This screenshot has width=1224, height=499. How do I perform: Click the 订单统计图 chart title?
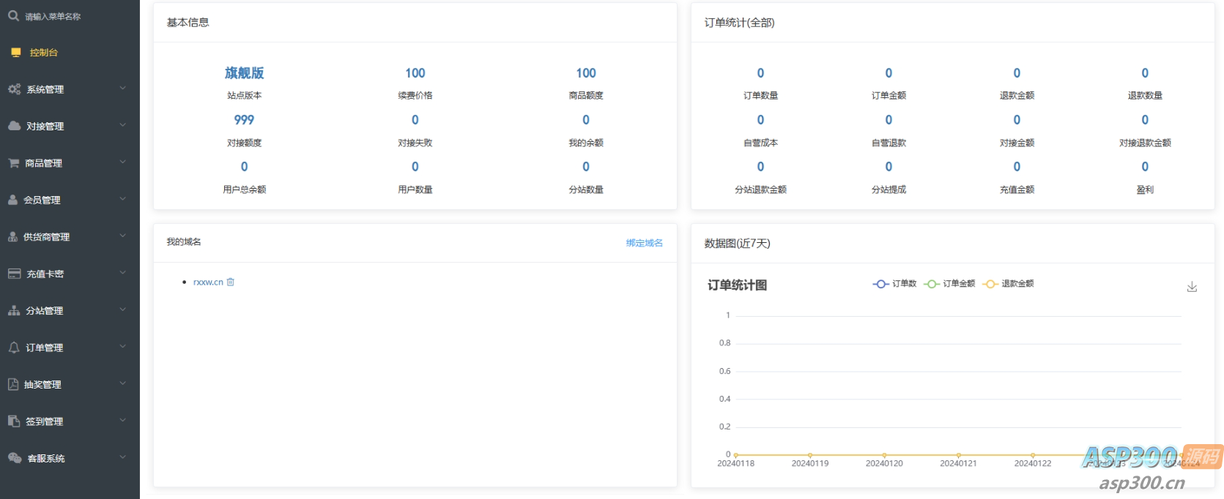point(737,285)
